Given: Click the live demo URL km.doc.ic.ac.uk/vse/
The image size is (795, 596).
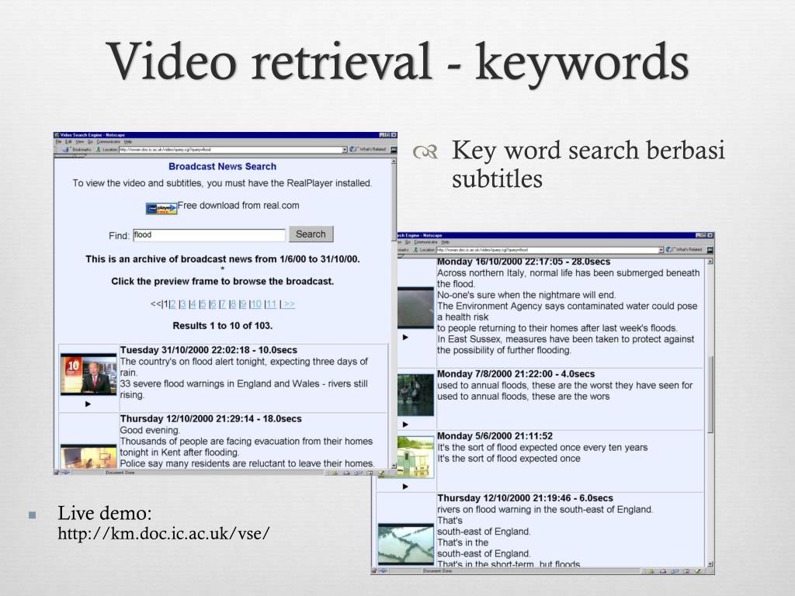Looking at the screenshot, I should (x=164, y=533).
